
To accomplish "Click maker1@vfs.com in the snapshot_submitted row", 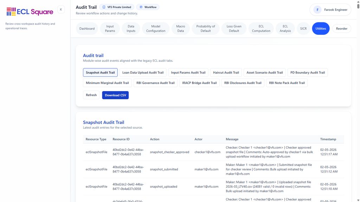I will point(206,169).
